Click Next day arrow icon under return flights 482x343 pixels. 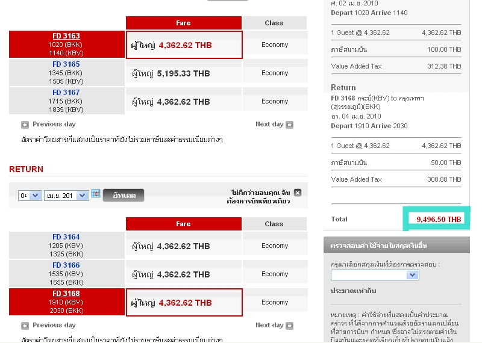289,326
